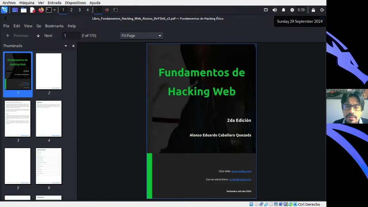This screenshot has height=207, width=368.
Task: Launch Firefox from the panel launcher
Action: point(41,10)
